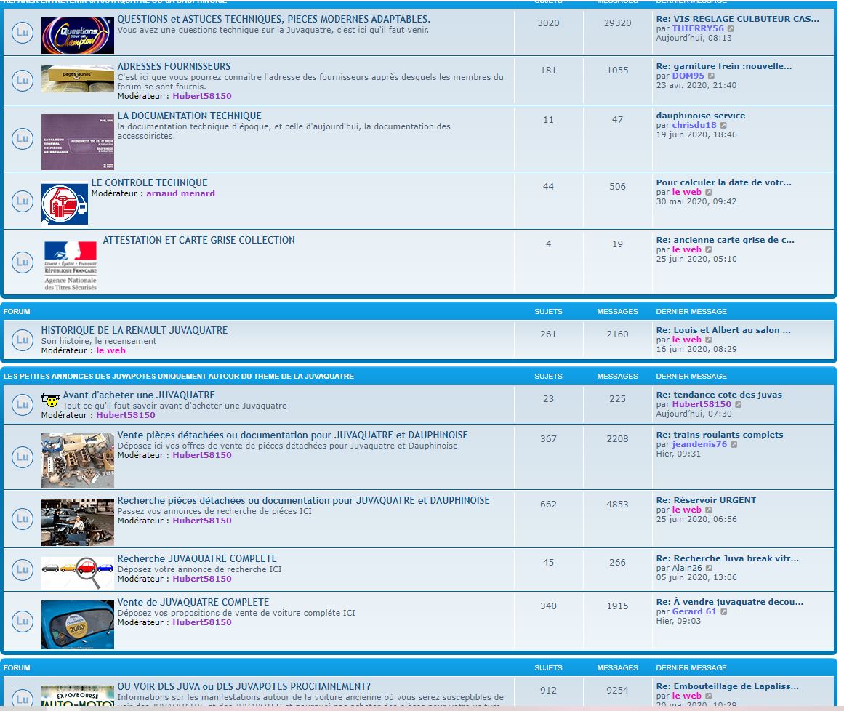
Task: Click the 'Lu' icon for Recherche Juvaquatre Complete
Action: coord(23,569)
